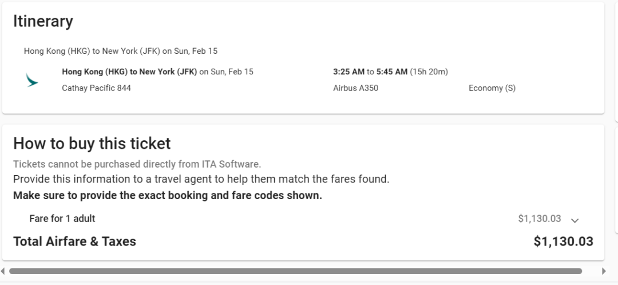Screen dimensions: 618x285
Task: Click the bold "Make sure to provide" instruction
Action: [167, 195]
